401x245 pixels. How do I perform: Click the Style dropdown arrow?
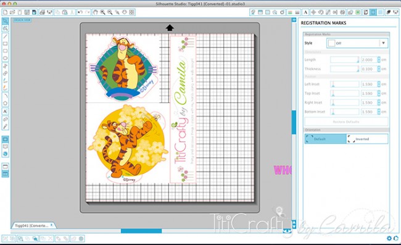click(383, 43)
